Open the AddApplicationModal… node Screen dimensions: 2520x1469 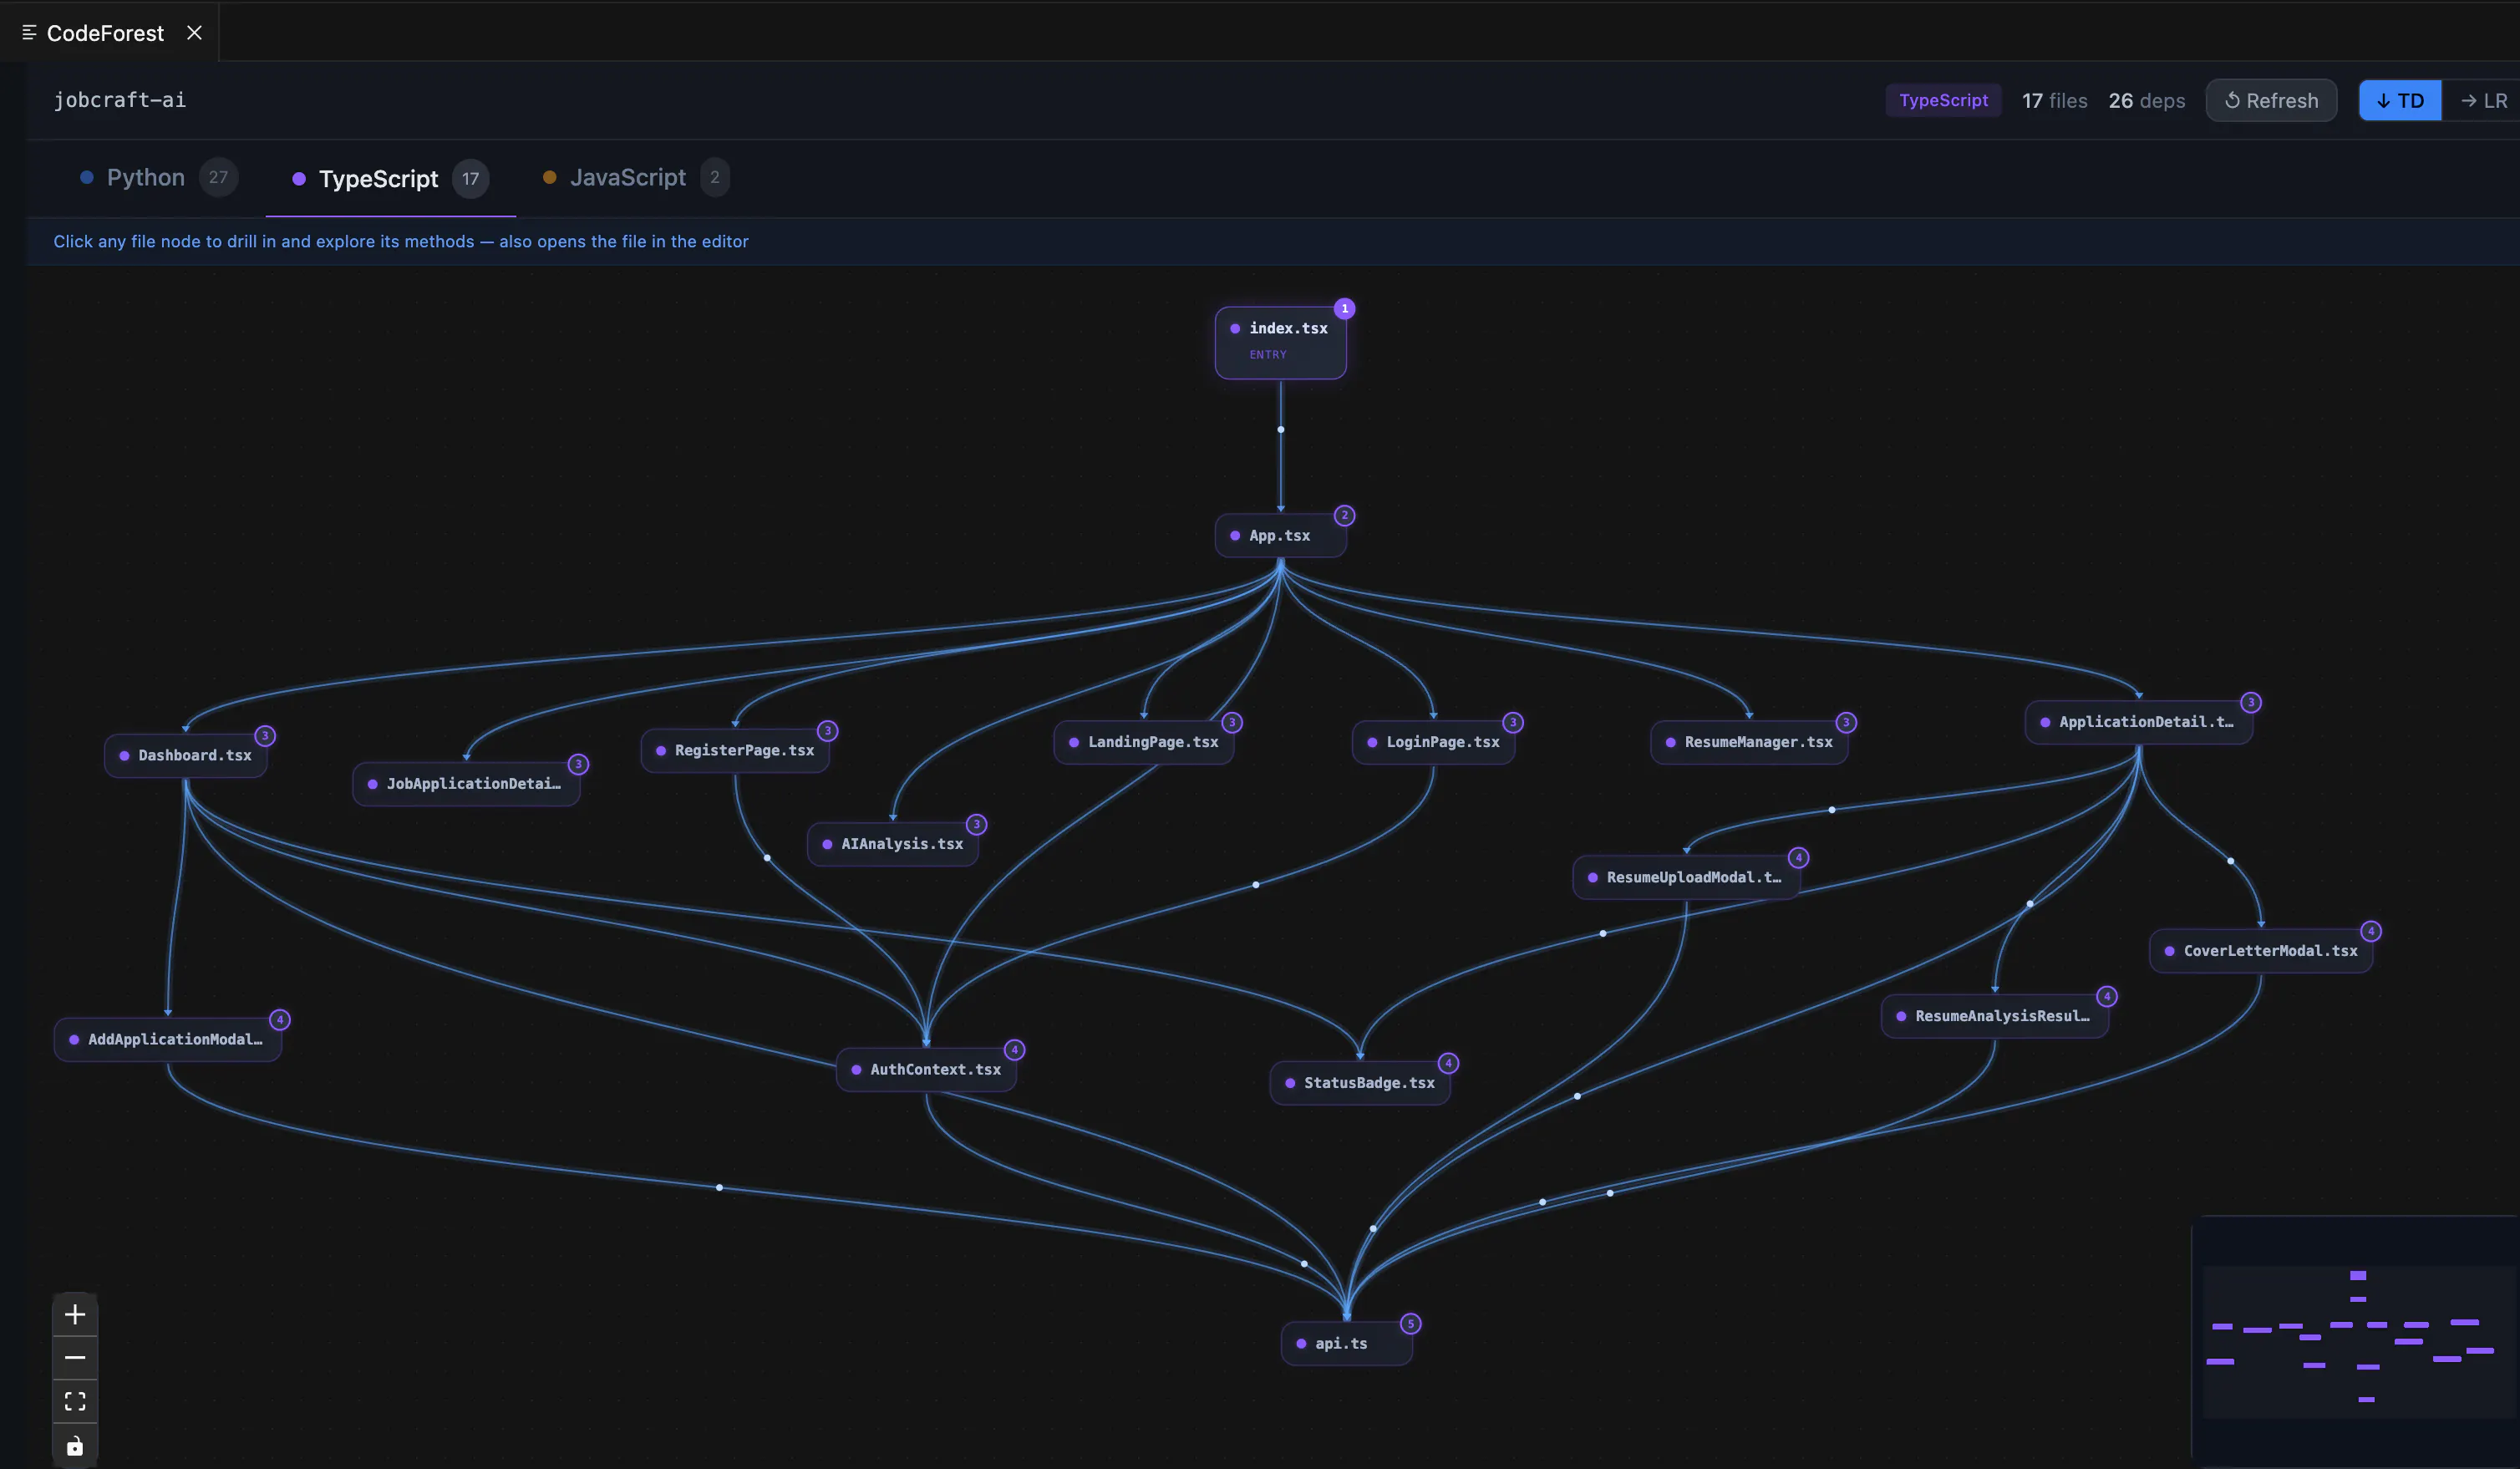pyautogui.click(x=168, y=1040)
